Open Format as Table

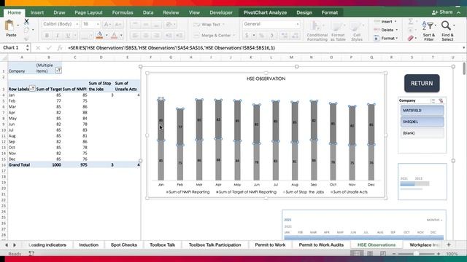[338, 31]
